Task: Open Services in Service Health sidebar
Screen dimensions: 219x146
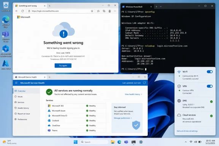Action: click(26, 102)
